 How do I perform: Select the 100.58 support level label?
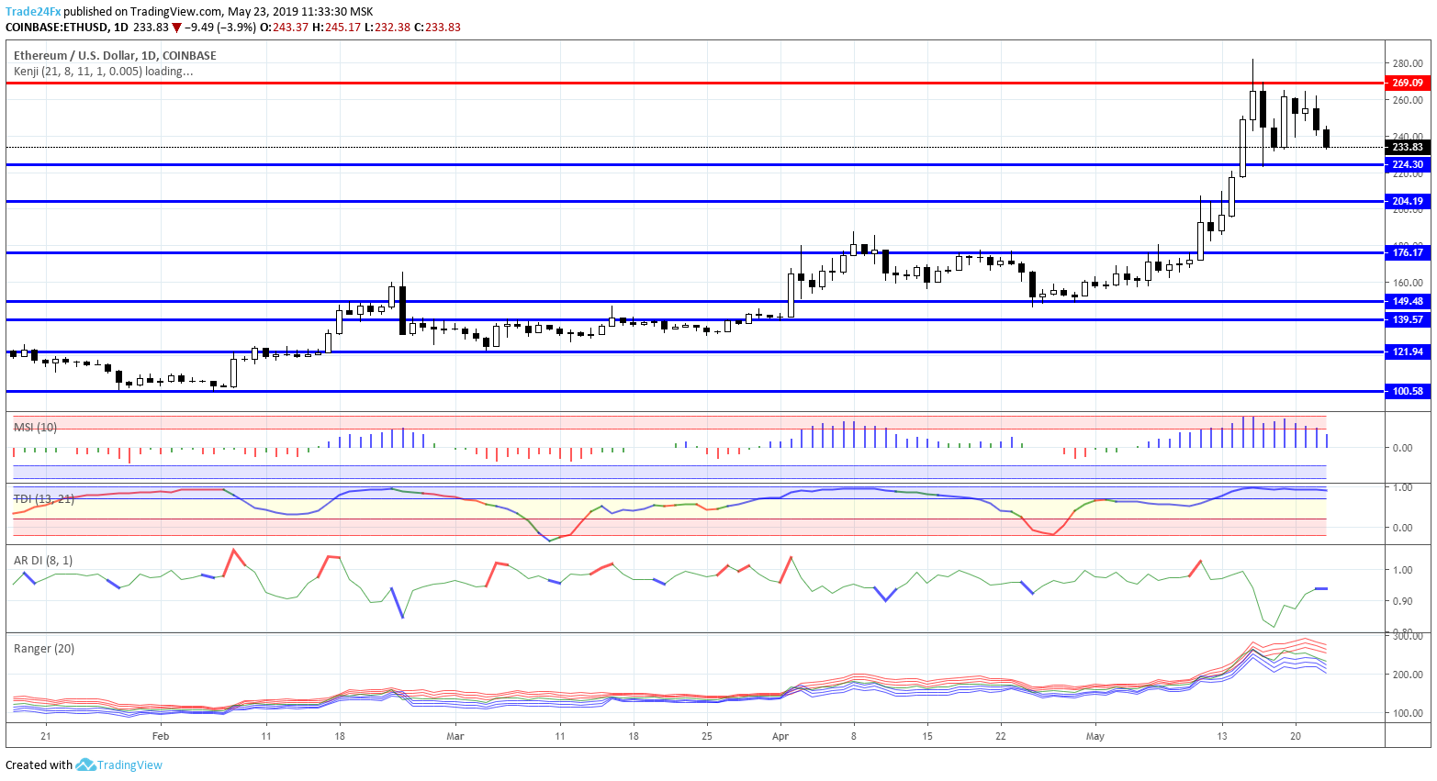[1408, 391]
